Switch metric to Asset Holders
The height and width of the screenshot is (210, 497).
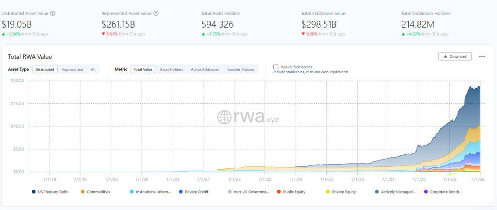point(171,69)
